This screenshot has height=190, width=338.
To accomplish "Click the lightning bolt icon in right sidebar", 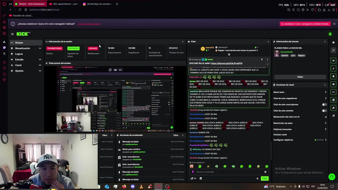I will pos(334,69).
